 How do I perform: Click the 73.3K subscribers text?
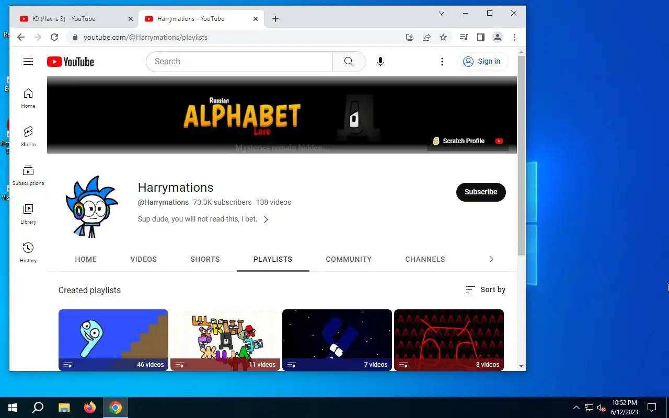222,202
